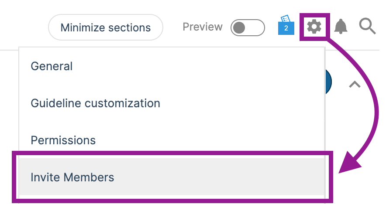Click the gray knob of the Preview switch
The image size is (386, 204).
pyautogui.click(x=239, y=27)
